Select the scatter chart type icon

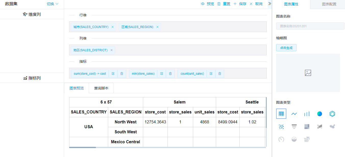click(x=281, y=126)
